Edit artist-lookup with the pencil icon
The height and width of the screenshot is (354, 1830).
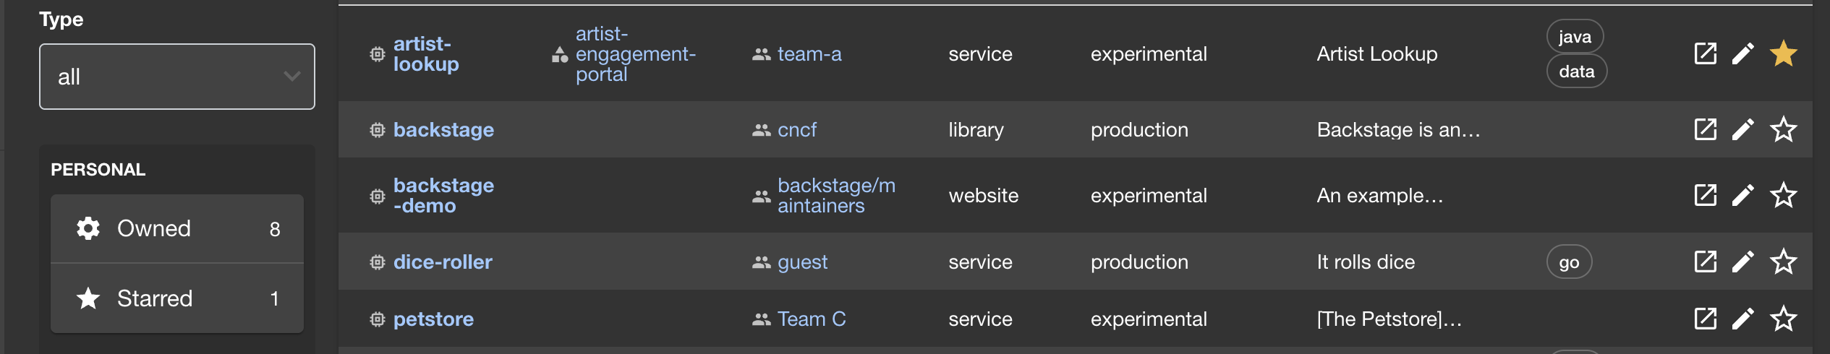pyautogui.click(x=1742, y=53)
